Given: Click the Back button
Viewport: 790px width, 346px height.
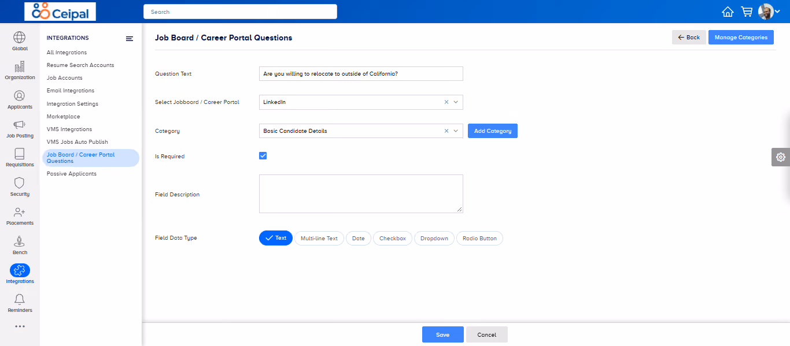Looking at the screenshot, I should pyautogui.click(x=689, y=38).
